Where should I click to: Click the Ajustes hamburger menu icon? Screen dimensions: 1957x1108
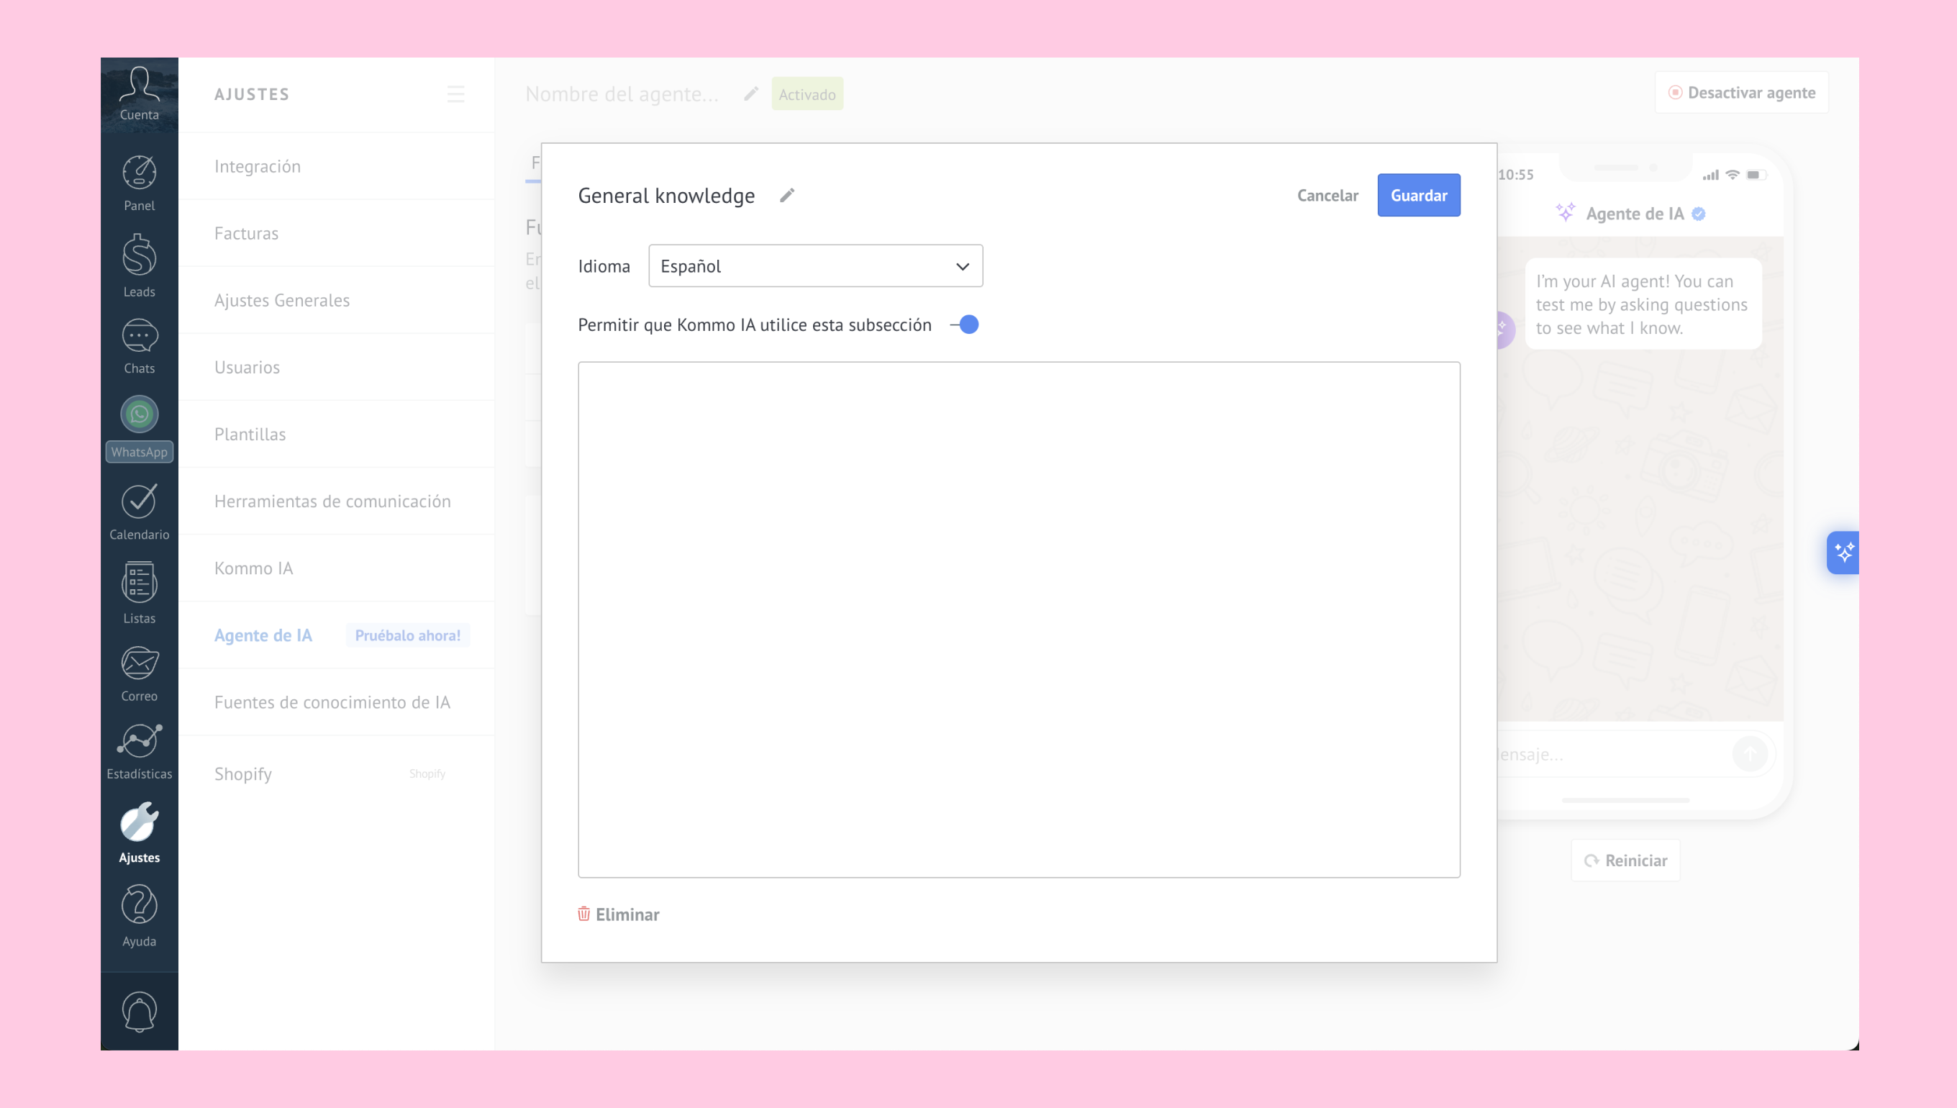click(x=455, y=94)
